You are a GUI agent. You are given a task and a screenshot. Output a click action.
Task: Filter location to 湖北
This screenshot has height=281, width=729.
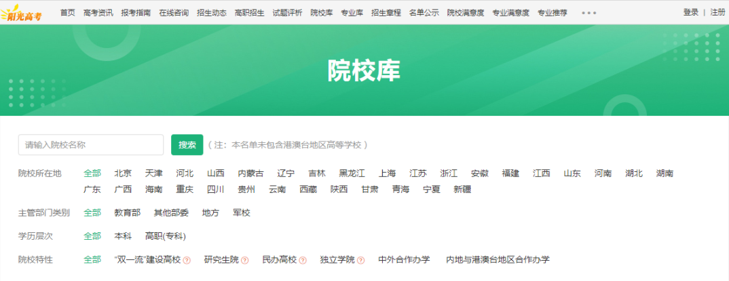click(634, 173)
